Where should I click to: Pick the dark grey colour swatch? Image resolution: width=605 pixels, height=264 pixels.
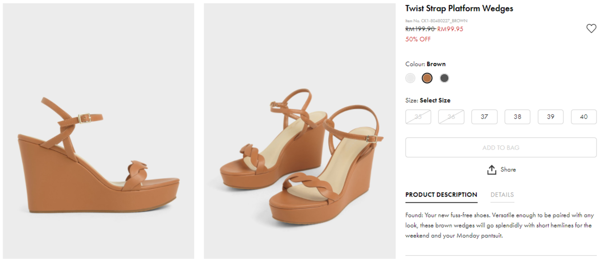click(x=444, y=78)
